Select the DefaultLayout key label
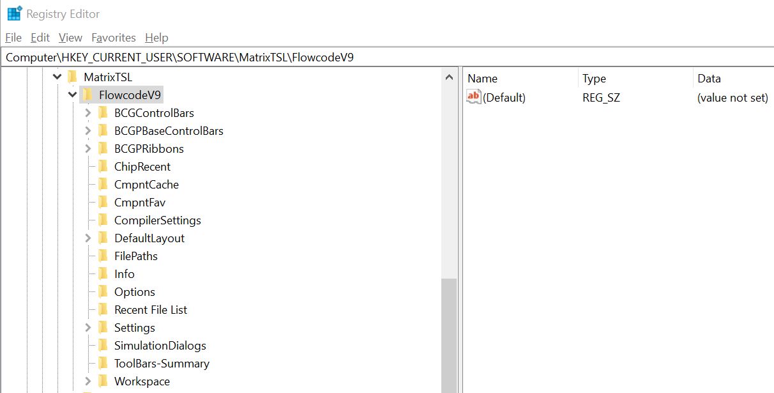This screenshot has height=393, width=774. [x=149, y=238]
